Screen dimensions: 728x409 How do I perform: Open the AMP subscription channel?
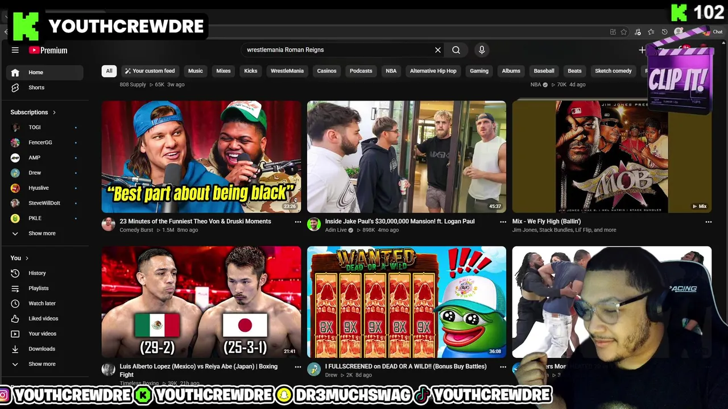45,157
